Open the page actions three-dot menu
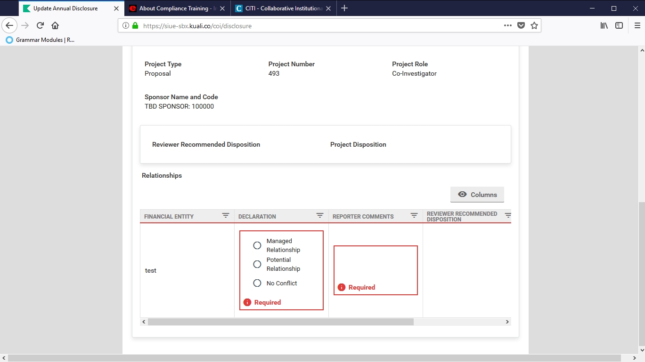 [507, 26]
